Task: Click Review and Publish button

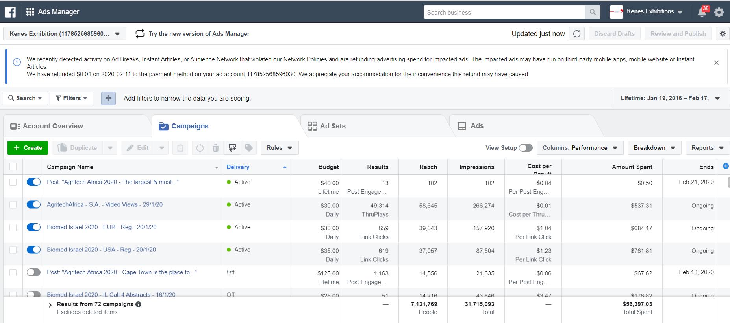Action: pos(678,34)
